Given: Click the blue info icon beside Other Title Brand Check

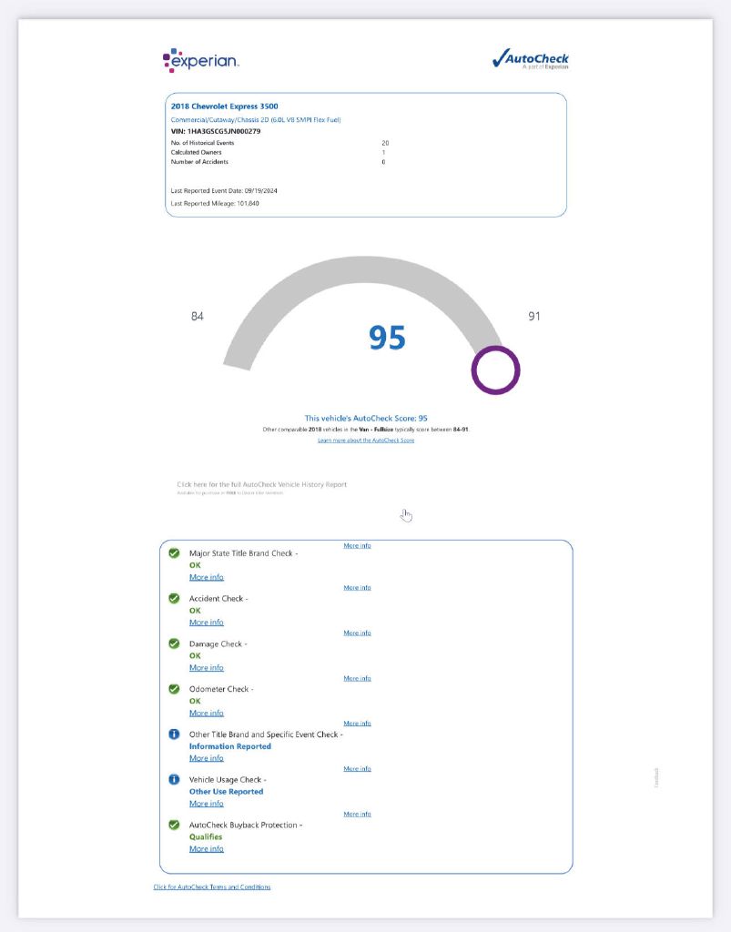Looking at the screenshot, I should point(174,734).
